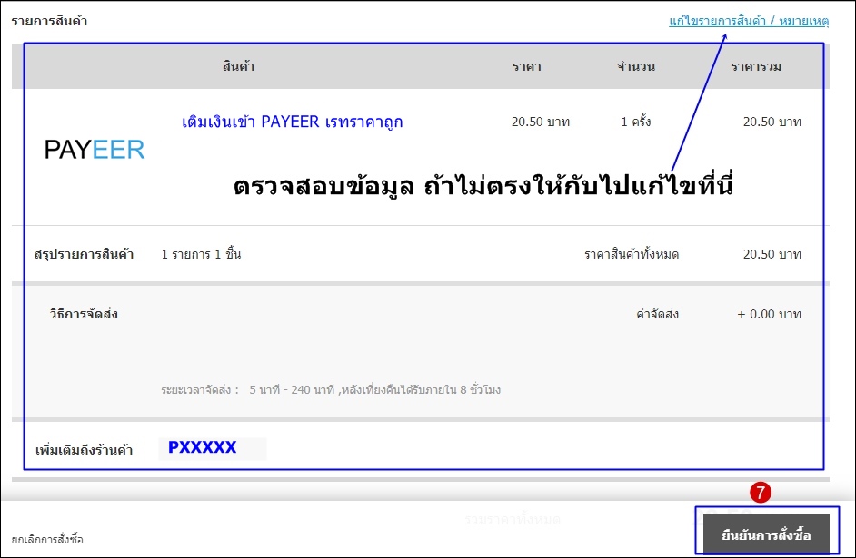Screen dimensions: 856x558
Task: Select the จำนวน column header
Action: tap(636, 66)
